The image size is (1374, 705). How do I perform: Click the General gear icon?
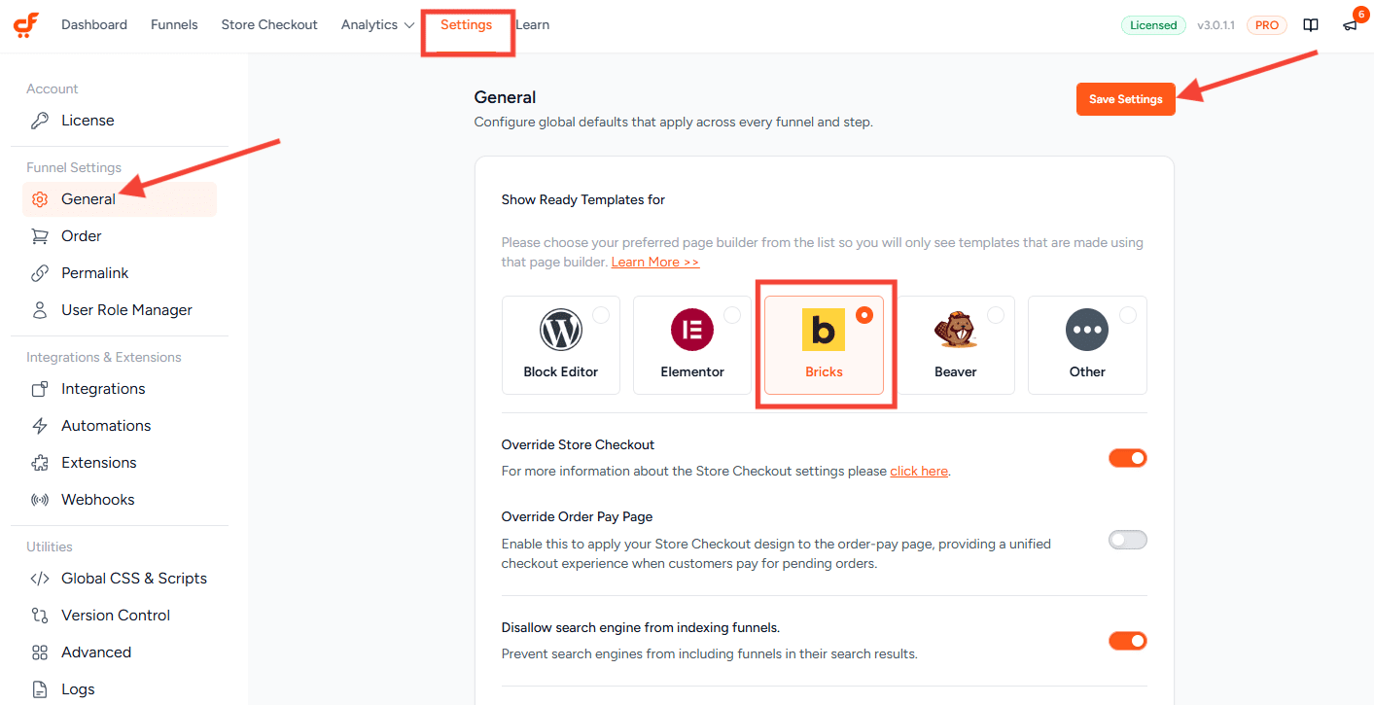tap(40, 199)
